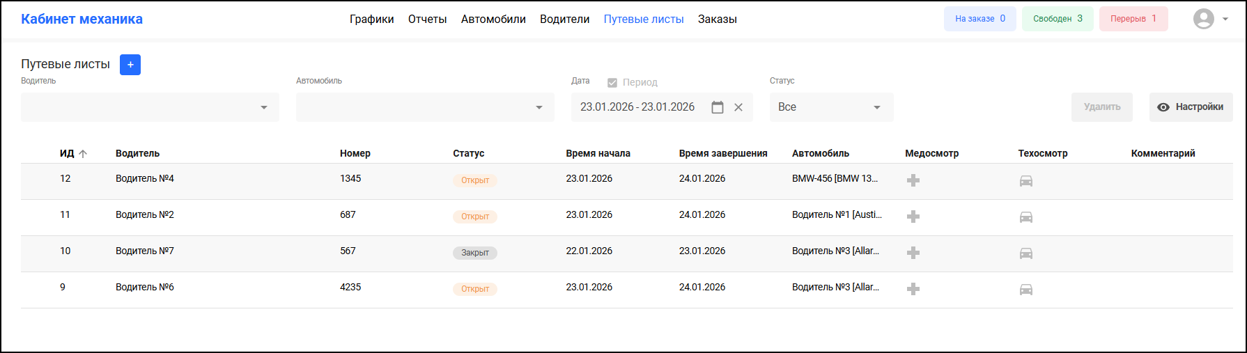Open the Статус dropdown showing Все
This screenshot has width=1247, height=353.
tap(830, 107)
